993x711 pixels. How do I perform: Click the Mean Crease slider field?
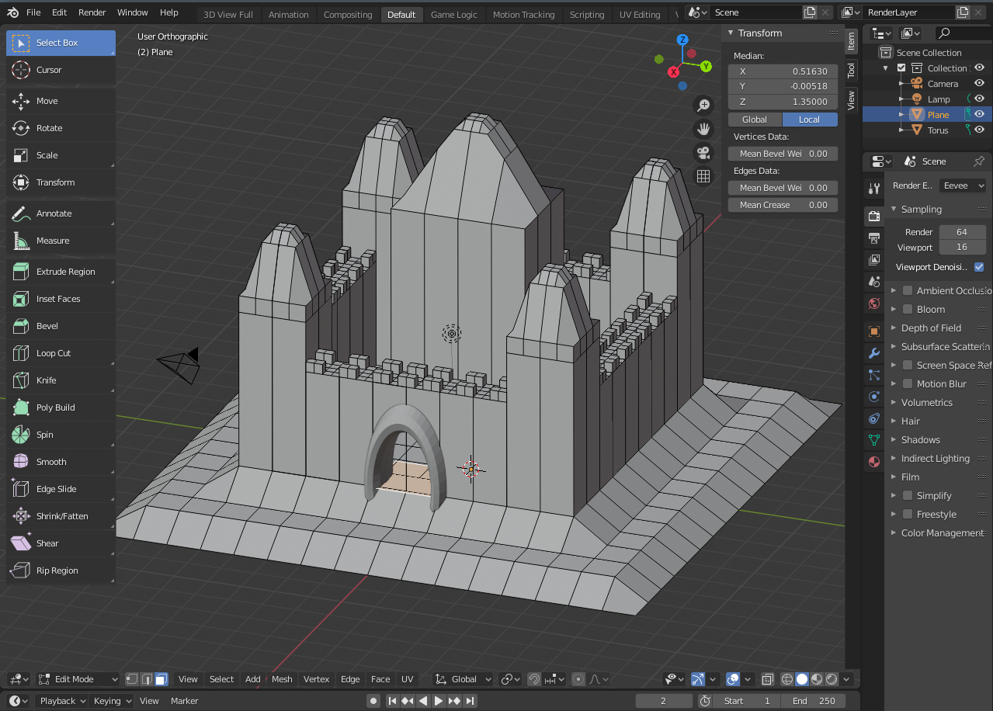[x=783, y=205]
